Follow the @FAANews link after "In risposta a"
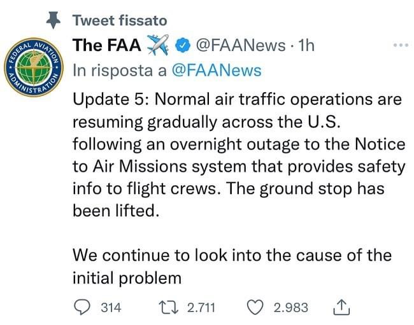This screenshot has height=325, width=414. [x=217, y=71]
